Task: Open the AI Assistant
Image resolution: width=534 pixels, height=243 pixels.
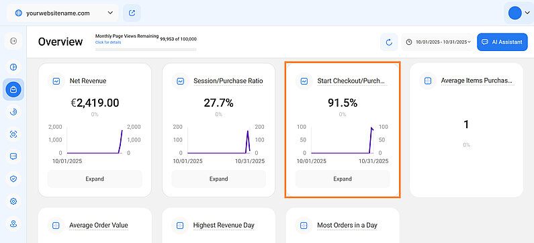Action: (x=502, y=42)
